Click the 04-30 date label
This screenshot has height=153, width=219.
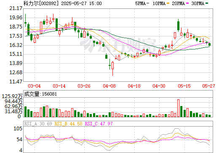pyautogui.click(x=159, y=86)
